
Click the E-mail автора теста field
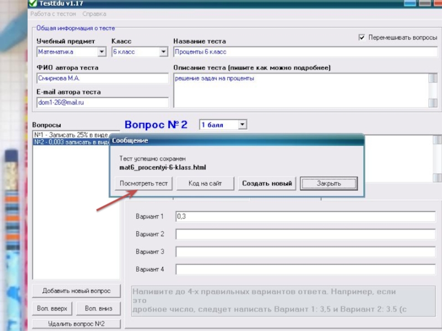[x=103, y=103]
